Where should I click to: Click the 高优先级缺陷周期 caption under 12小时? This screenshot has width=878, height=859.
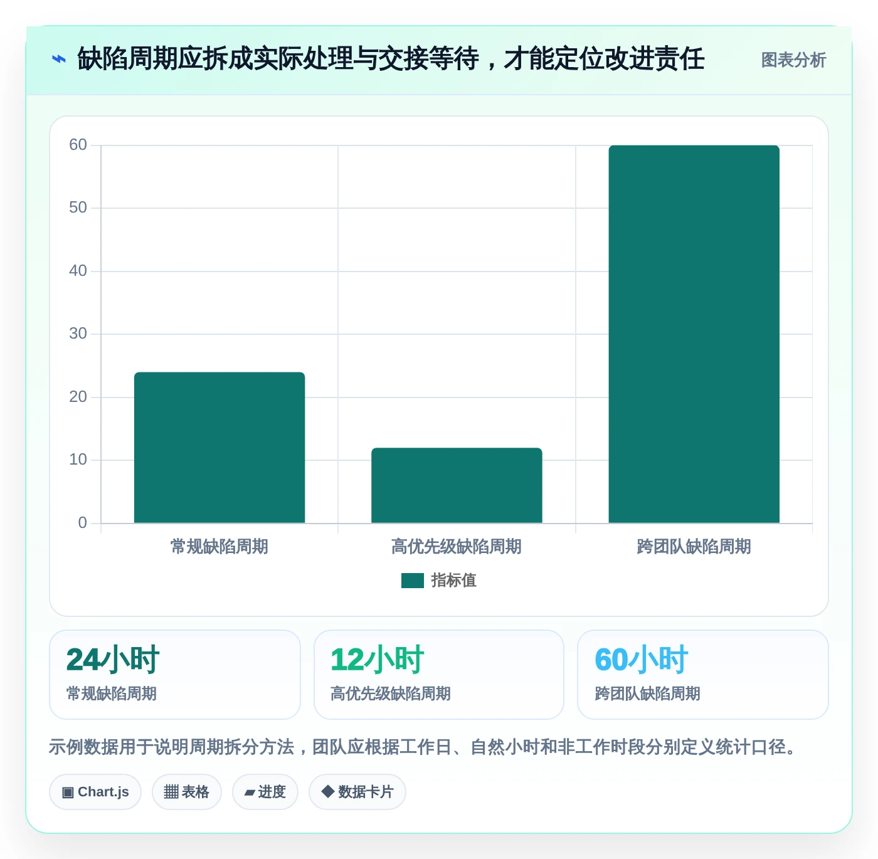(391, 693)
